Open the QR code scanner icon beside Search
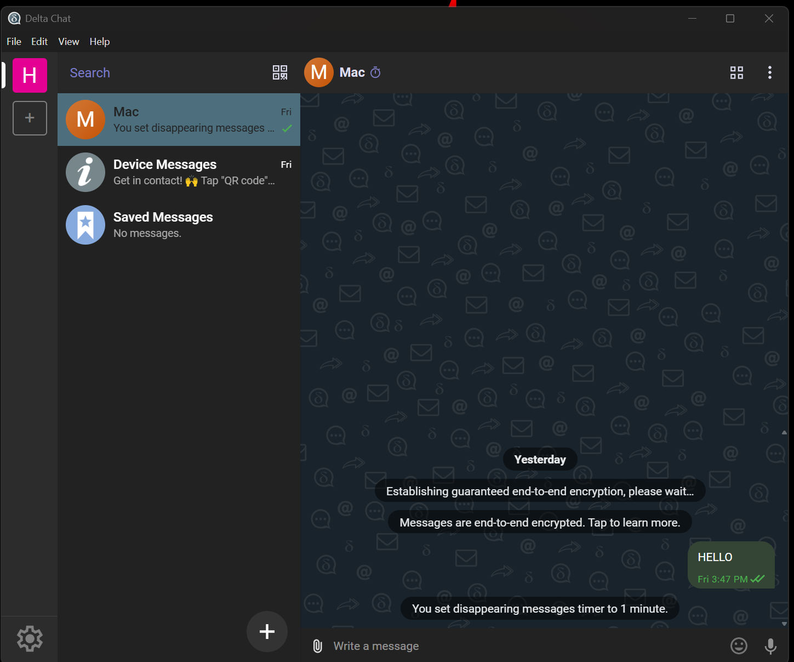 tap(280, 72)
